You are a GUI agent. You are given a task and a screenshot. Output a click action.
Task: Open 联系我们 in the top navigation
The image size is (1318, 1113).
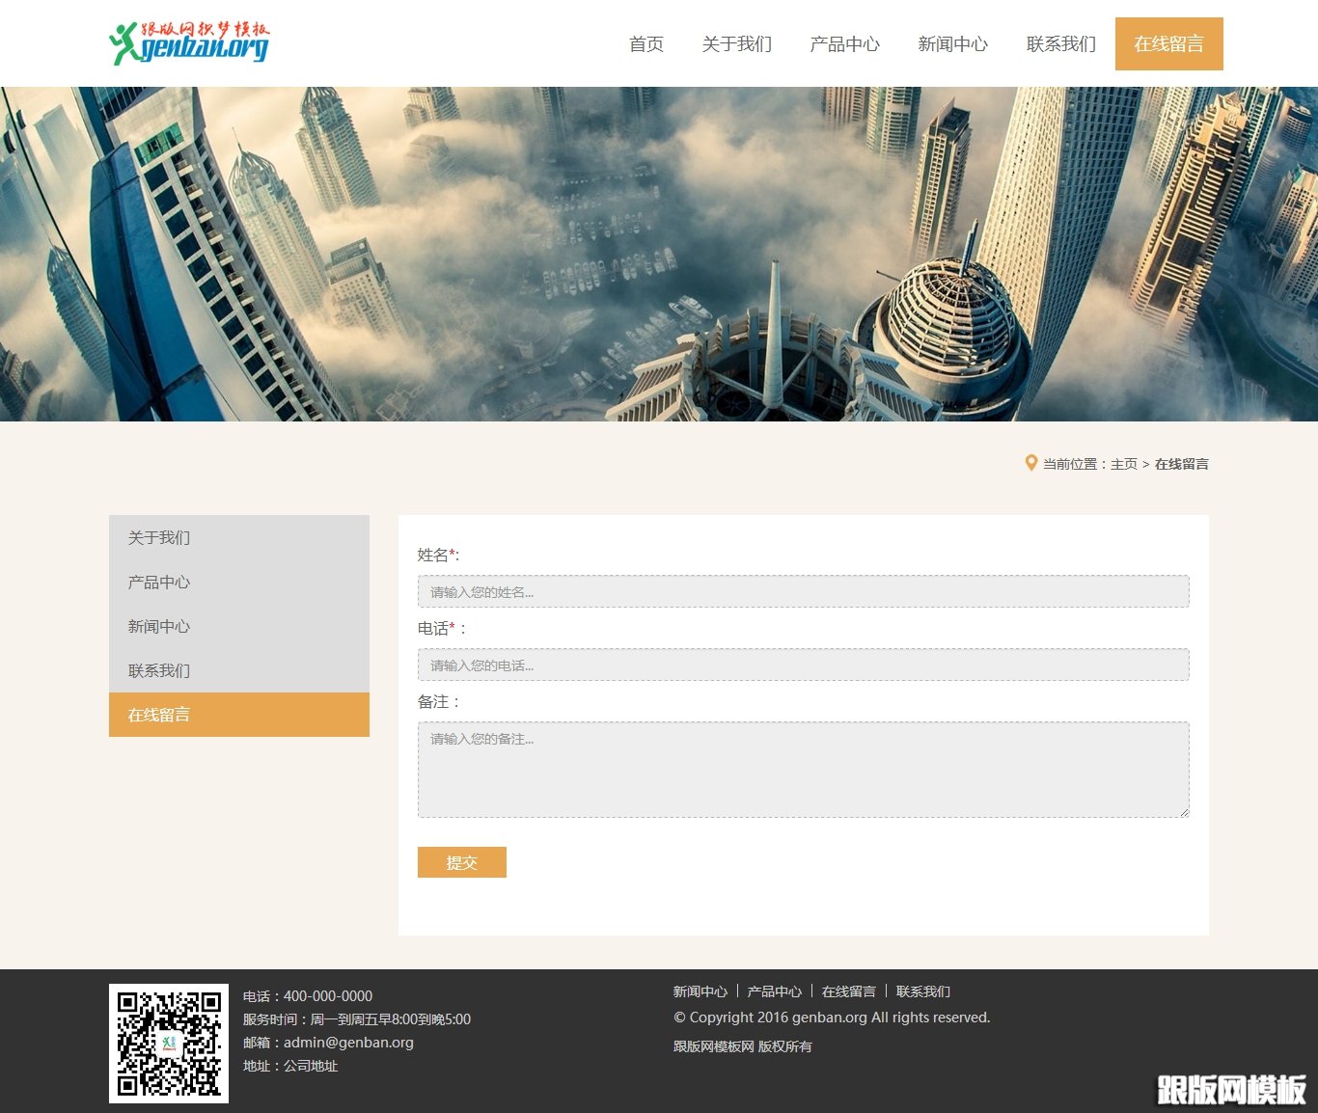(1061, 43)
